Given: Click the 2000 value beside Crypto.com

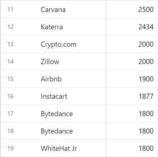Looking at the screenshot, I should (x=146, y=44).
